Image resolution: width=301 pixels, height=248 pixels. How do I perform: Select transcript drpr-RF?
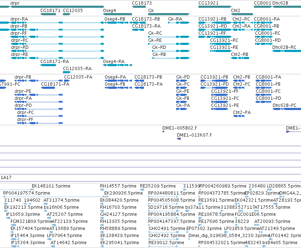57,37
